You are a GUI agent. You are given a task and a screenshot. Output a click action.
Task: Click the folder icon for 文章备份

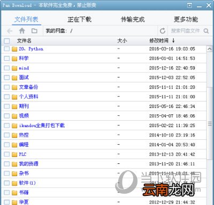14,88
